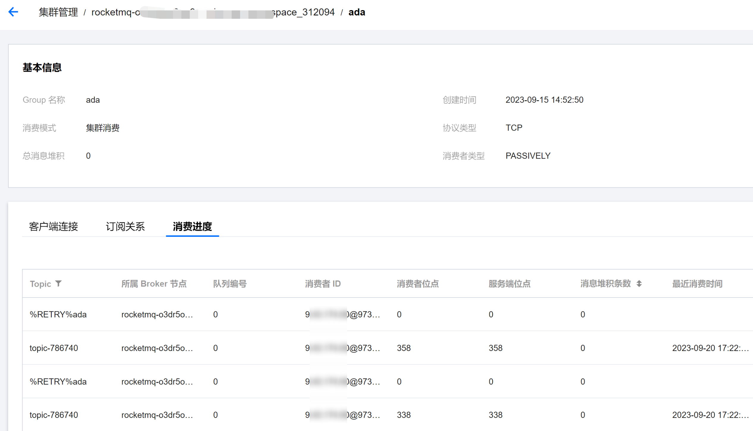Screen dimensions: 753x431
Task: Click the ada breadcrumb at page top
Action: click(x=357, y=12)
